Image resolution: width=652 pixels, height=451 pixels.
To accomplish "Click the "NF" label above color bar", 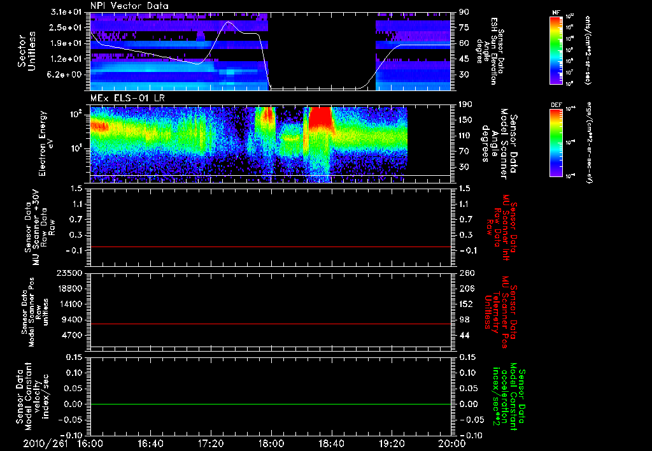I will [x=556, y=13].
